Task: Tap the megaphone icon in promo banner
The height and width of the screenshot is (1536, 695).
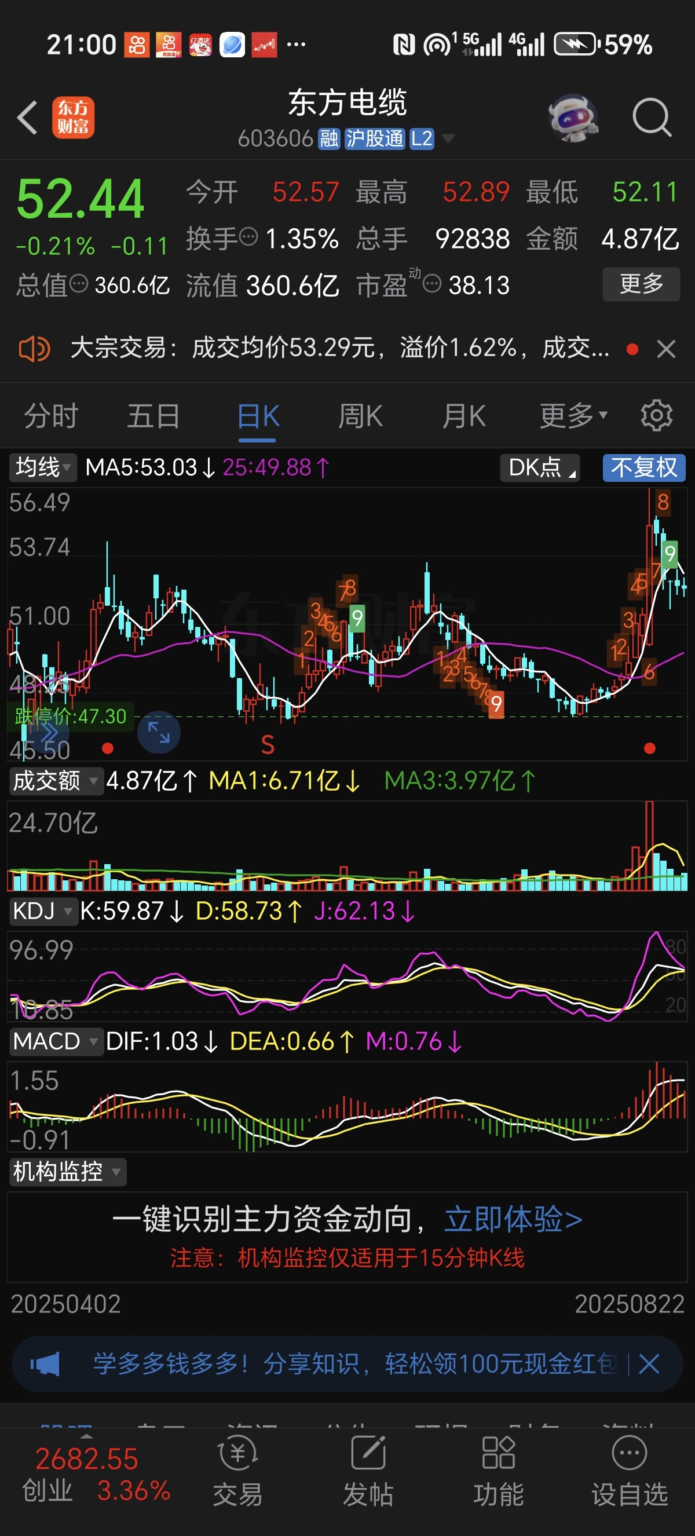Action: pos(45,1363)
